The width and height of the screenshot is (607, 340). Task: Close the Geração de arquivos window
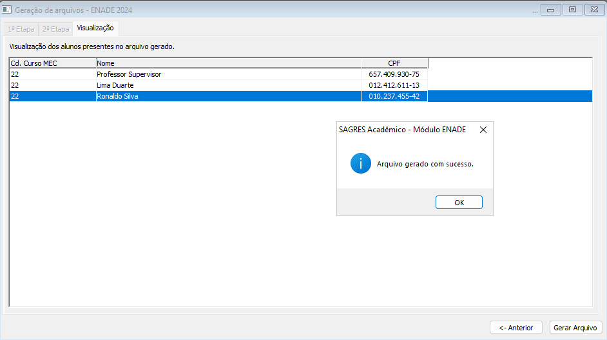pos(595,10)
